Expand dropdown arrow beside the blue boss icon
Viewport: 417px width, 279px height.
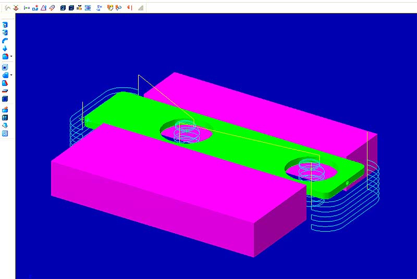[11, 75]
